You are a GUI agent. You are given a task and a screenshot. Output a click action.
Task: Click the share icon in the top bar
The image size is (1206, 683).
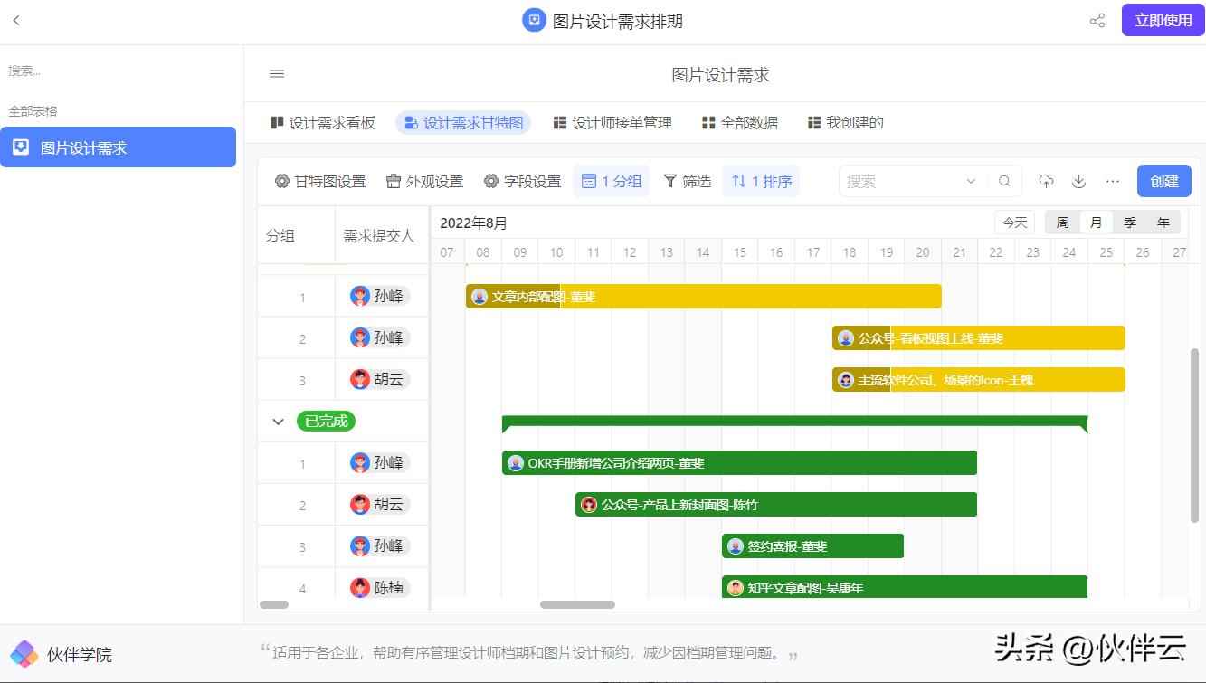(x=1097, y=20)
